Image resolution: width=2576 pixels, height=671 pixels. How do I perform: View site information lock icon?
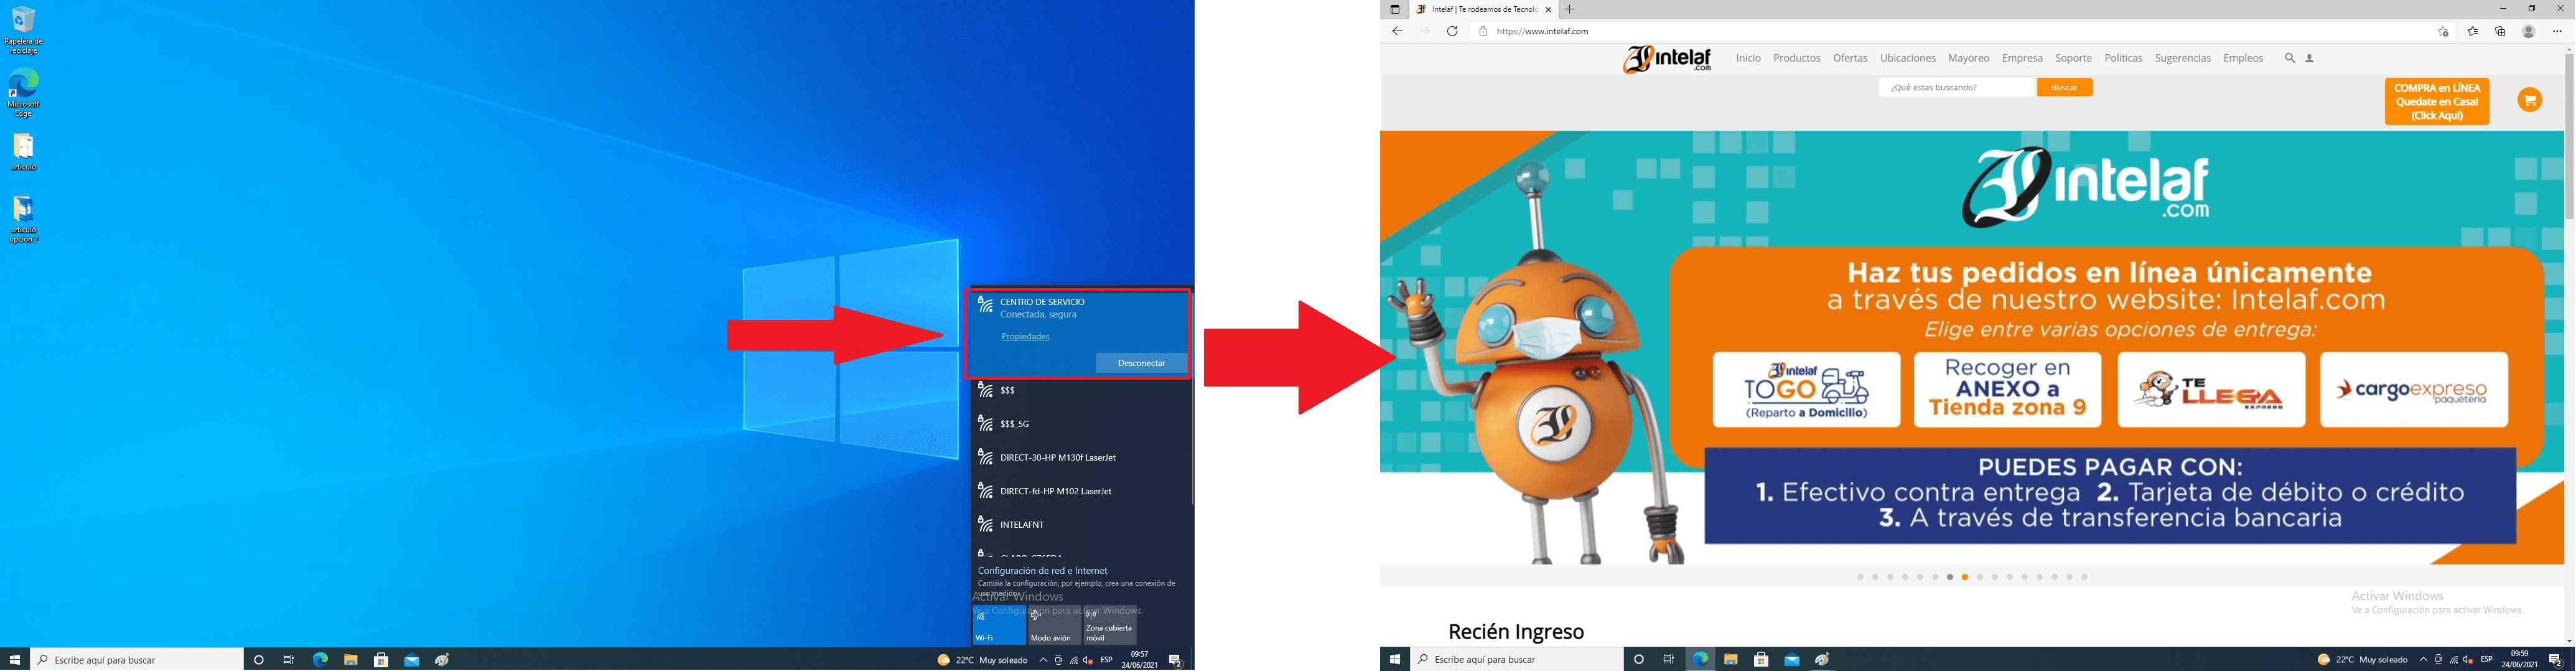[x=1483, y=32]
